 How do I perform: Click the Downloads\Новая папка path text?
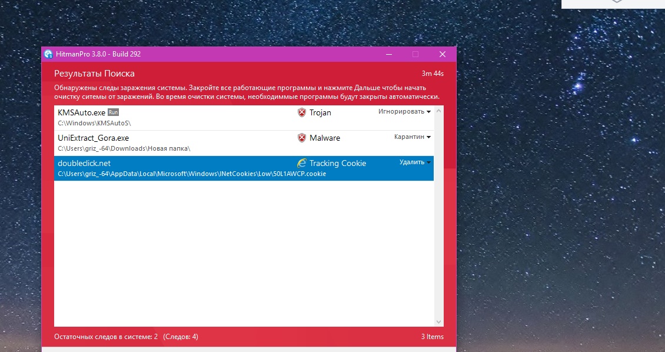124,149
